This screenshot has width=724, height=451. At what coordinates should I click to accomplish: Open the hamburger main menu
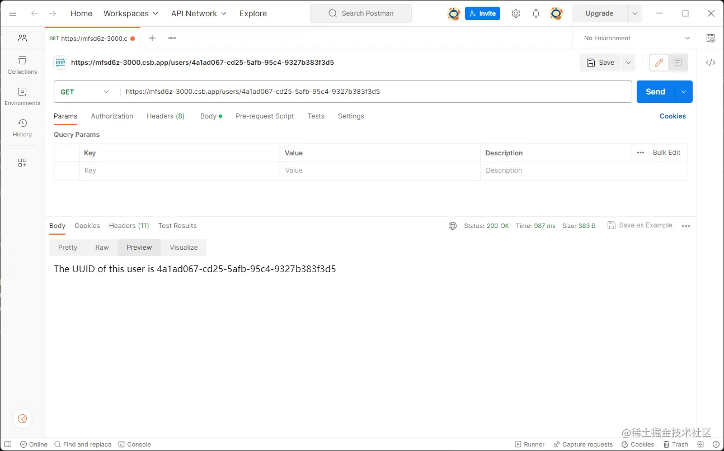(13, 13)
